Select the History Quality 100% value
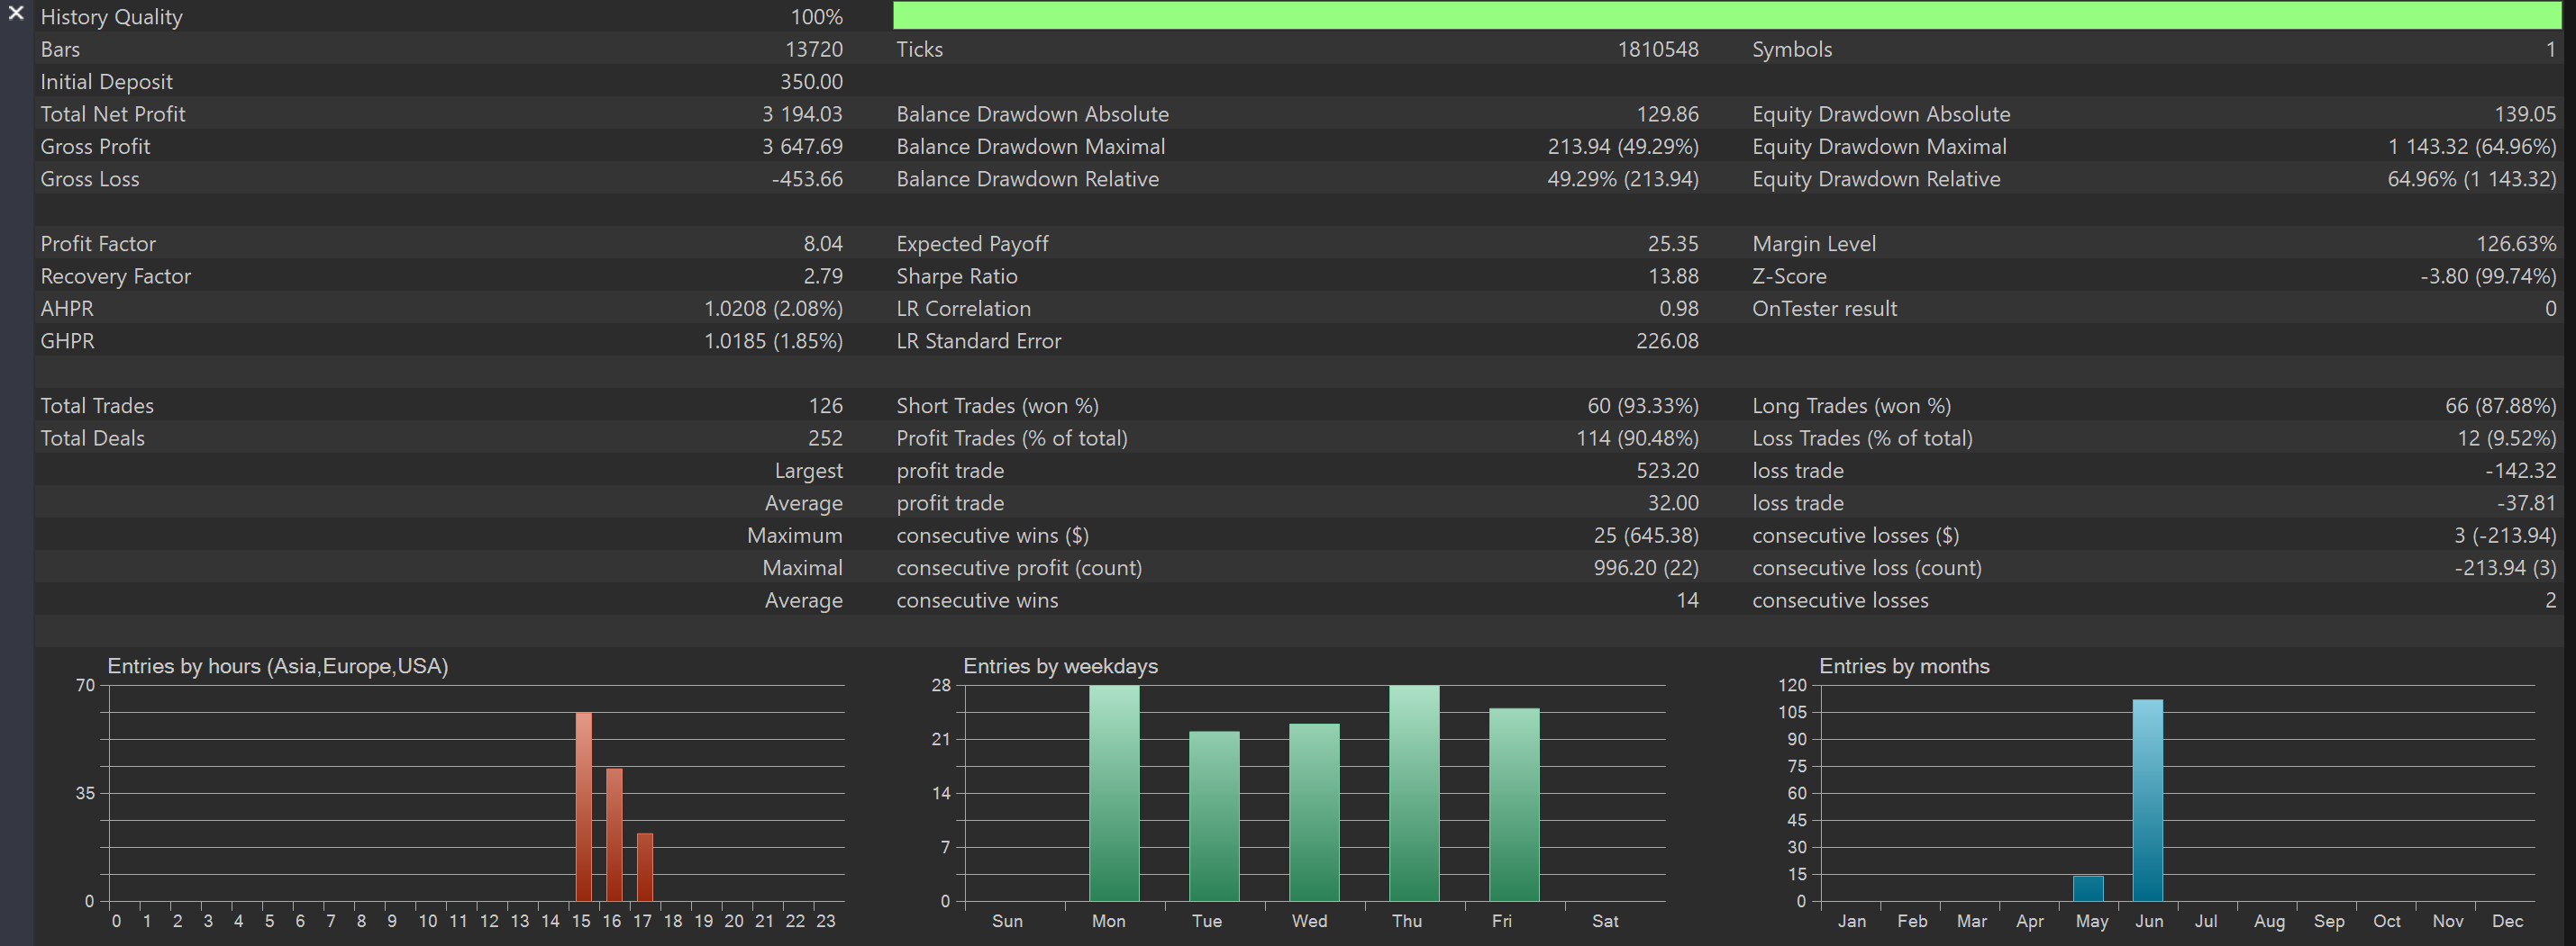 tap(816, 17)
